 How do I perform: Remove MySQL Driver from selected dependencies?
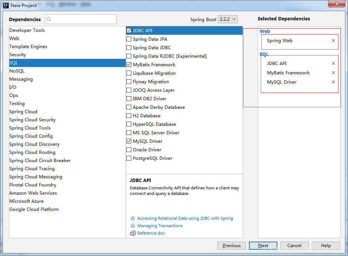pos(333,82)
